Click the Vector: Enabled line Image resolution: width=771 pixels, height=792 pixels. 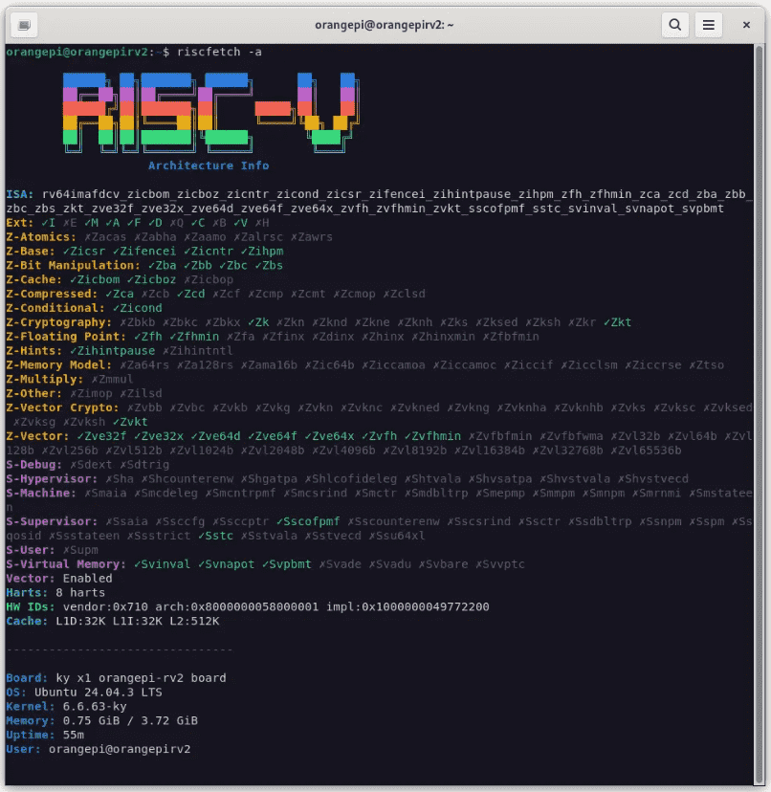59,579
